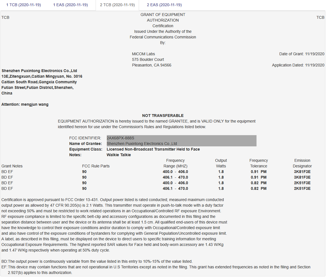The image size is (328, 279).
Task: Click the NOT TRANSFERABLE heading
Action: [x=163, y=116]
